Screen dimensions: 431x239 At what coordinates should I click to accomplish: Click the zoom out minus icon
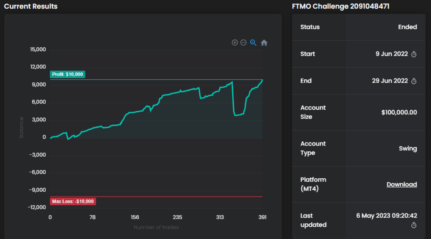(243, 43)
